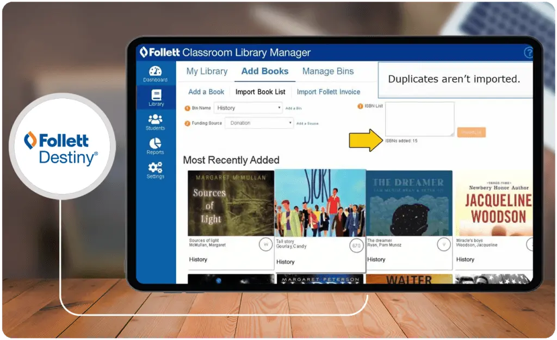Click History bin label under Tall Story
557x340 pixels.
285,262
